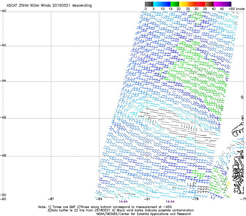Image resolution: width=246 pixels, height=216 pixels.
Task: Select the -50 latitude axis label
Action: click(3, 195)
